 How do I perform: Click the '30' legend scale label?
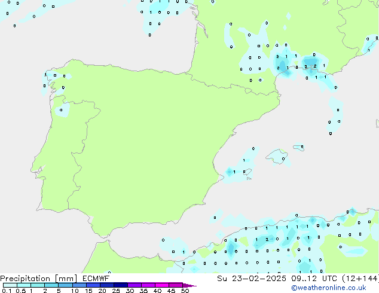click(x=130, y=291)
